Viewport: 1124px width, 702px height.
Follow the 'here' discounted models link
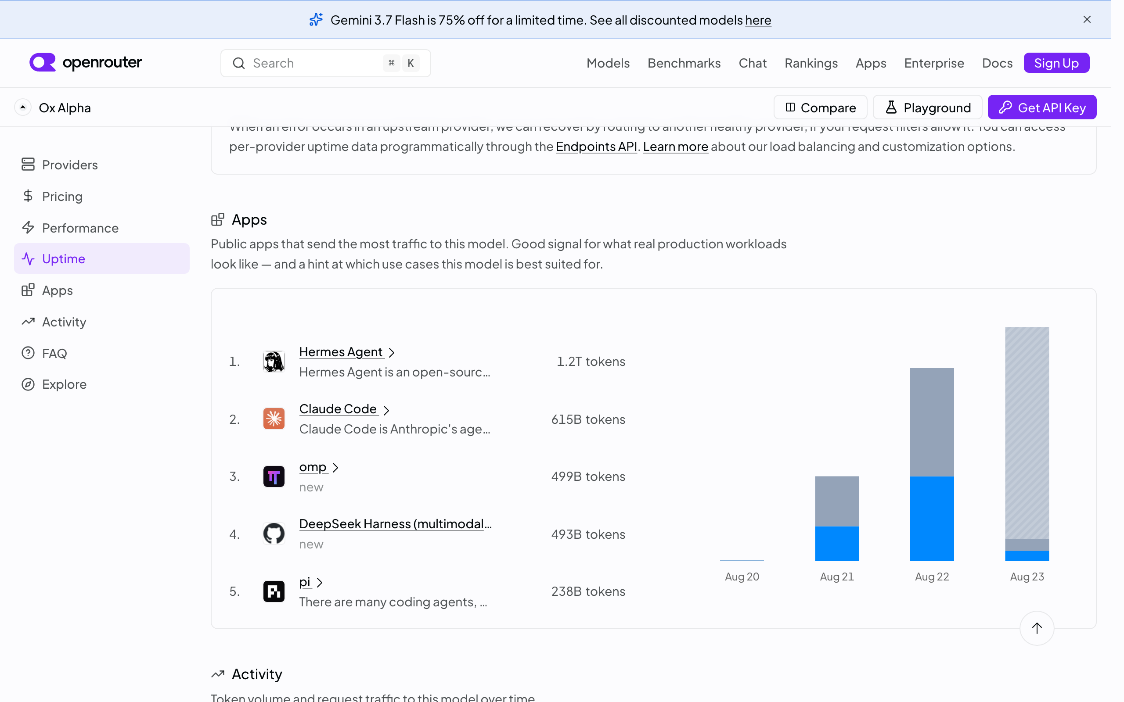[758, 20]
